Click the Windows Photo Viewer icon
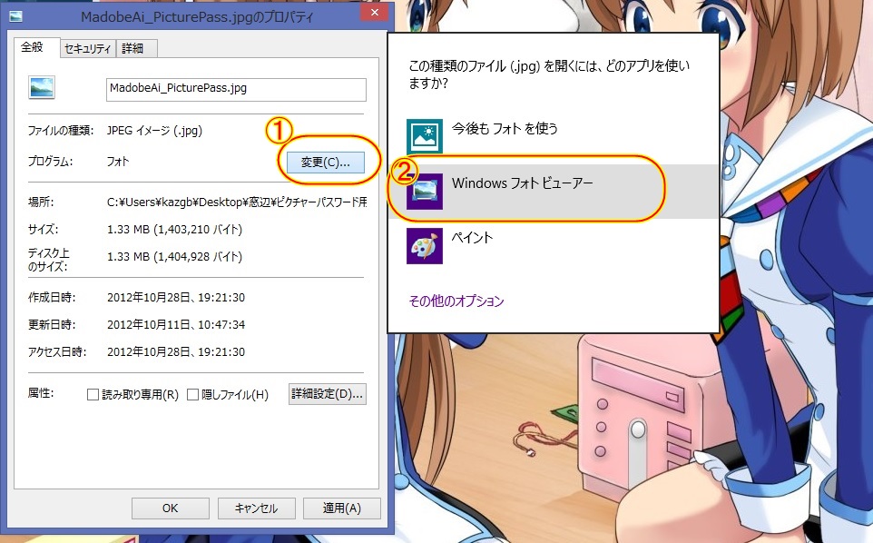Image resolution: width=873 pixels, height=543 pixels. click(425, 191)
